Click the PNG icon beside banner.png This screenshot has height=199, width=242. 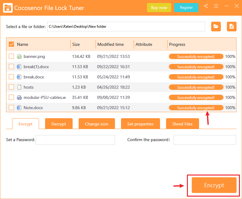coord(19,57)
